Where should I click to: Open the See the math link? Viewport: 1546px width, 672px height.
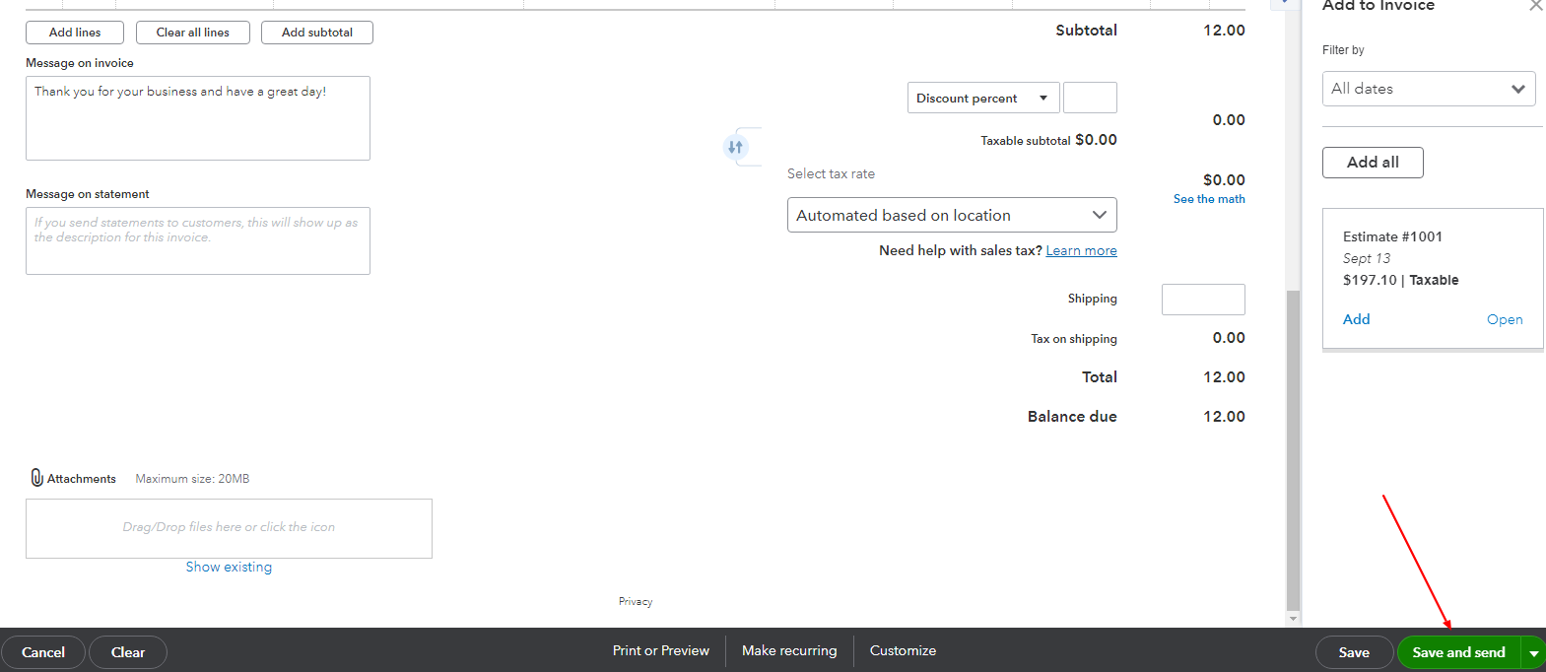coord(1208,199)
